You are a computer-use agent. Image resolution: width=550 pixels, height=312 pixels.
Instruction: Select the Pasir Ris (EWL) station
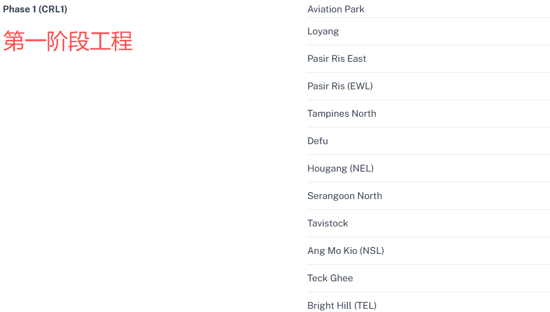[x=429, y=86]
